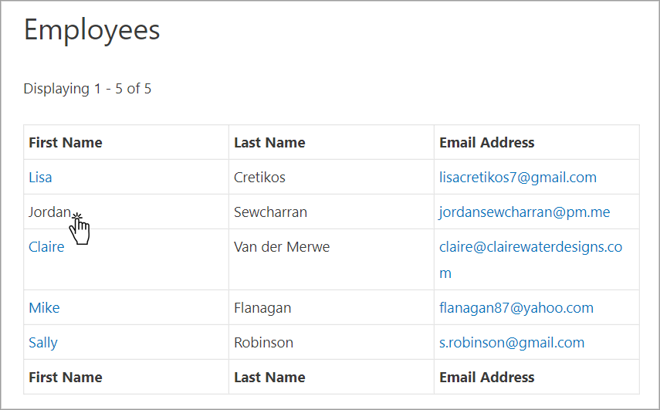
Task: Click flanagan87@yahoo.com email address
Action: (516, 308)
